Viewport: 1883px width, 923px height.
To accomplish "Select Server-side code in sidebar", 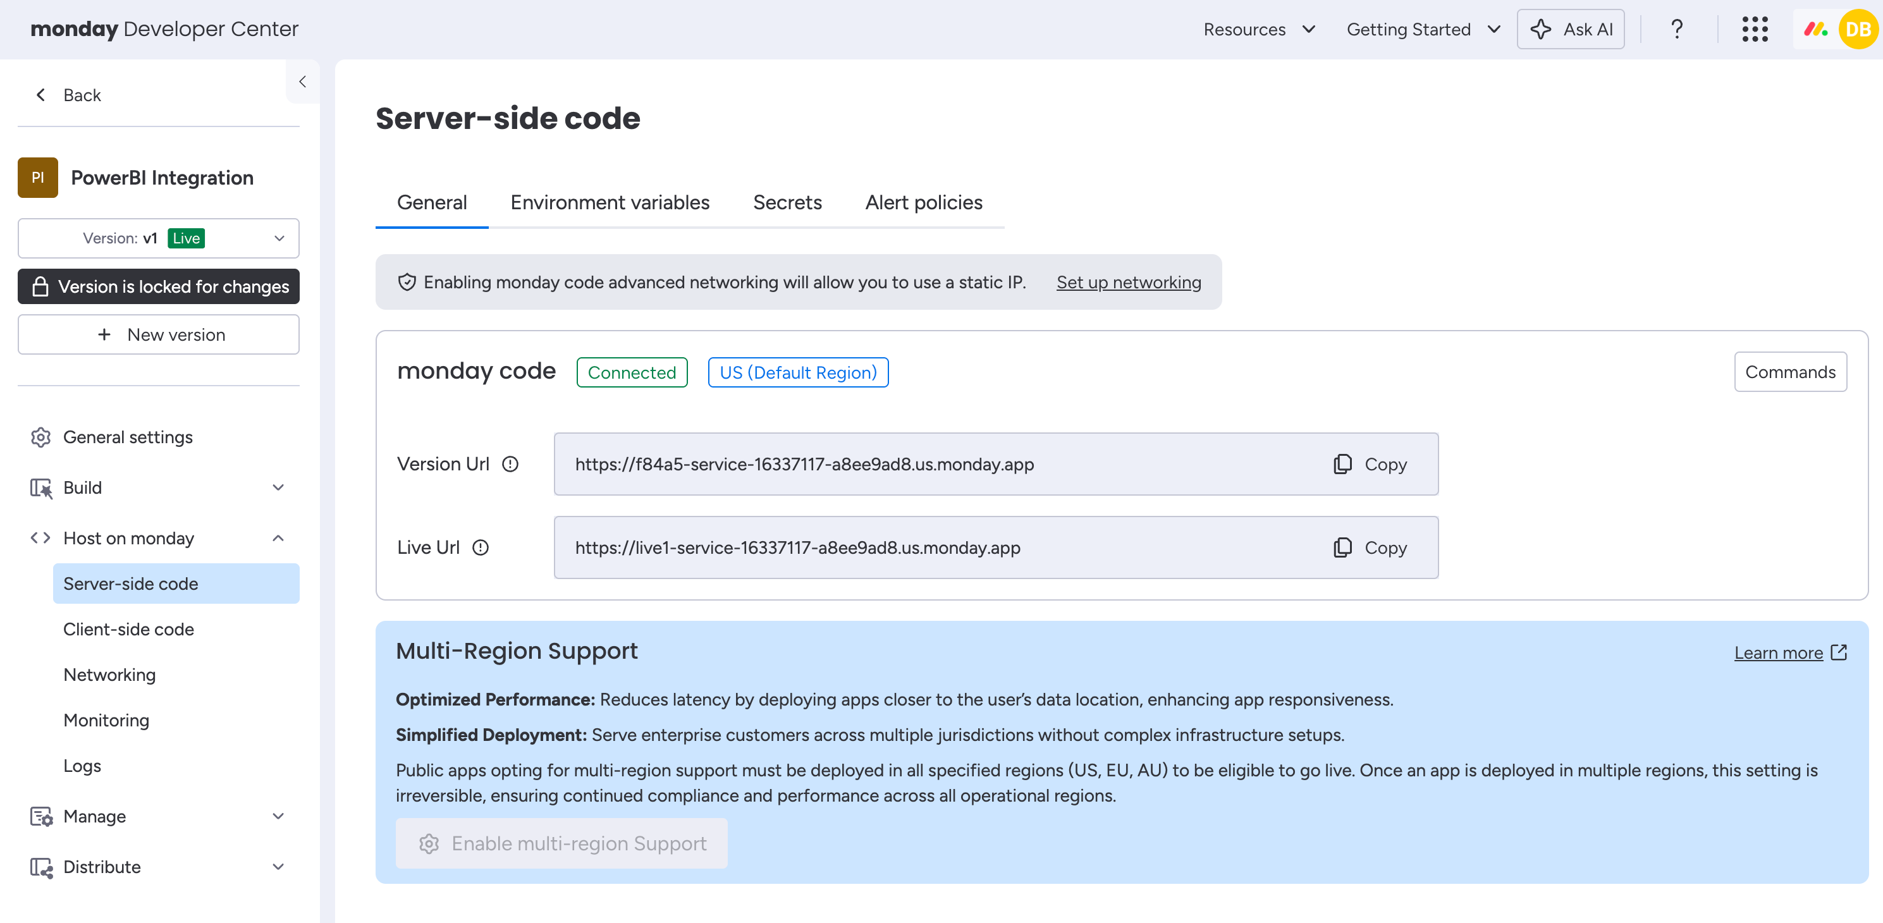I will [x=176, y=583].
